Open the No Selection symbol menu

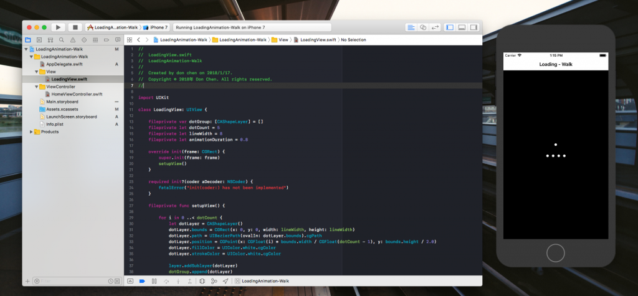(x=354, y=40)
